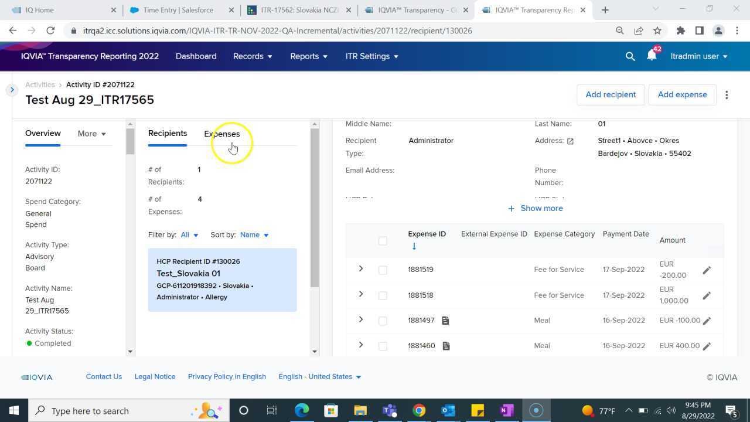Tick the checkbox for expense 1881460
Screen dimensions: 750x422
(x=383, y=346)
